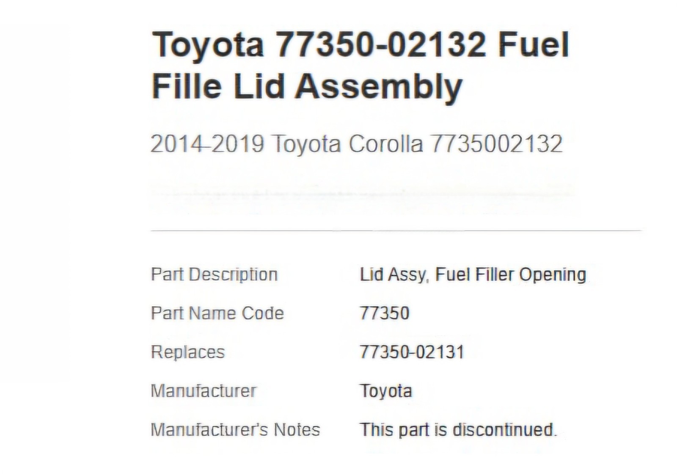
Task: Click the word Fuel ending the heading's first line
Action: pos(534,45)
